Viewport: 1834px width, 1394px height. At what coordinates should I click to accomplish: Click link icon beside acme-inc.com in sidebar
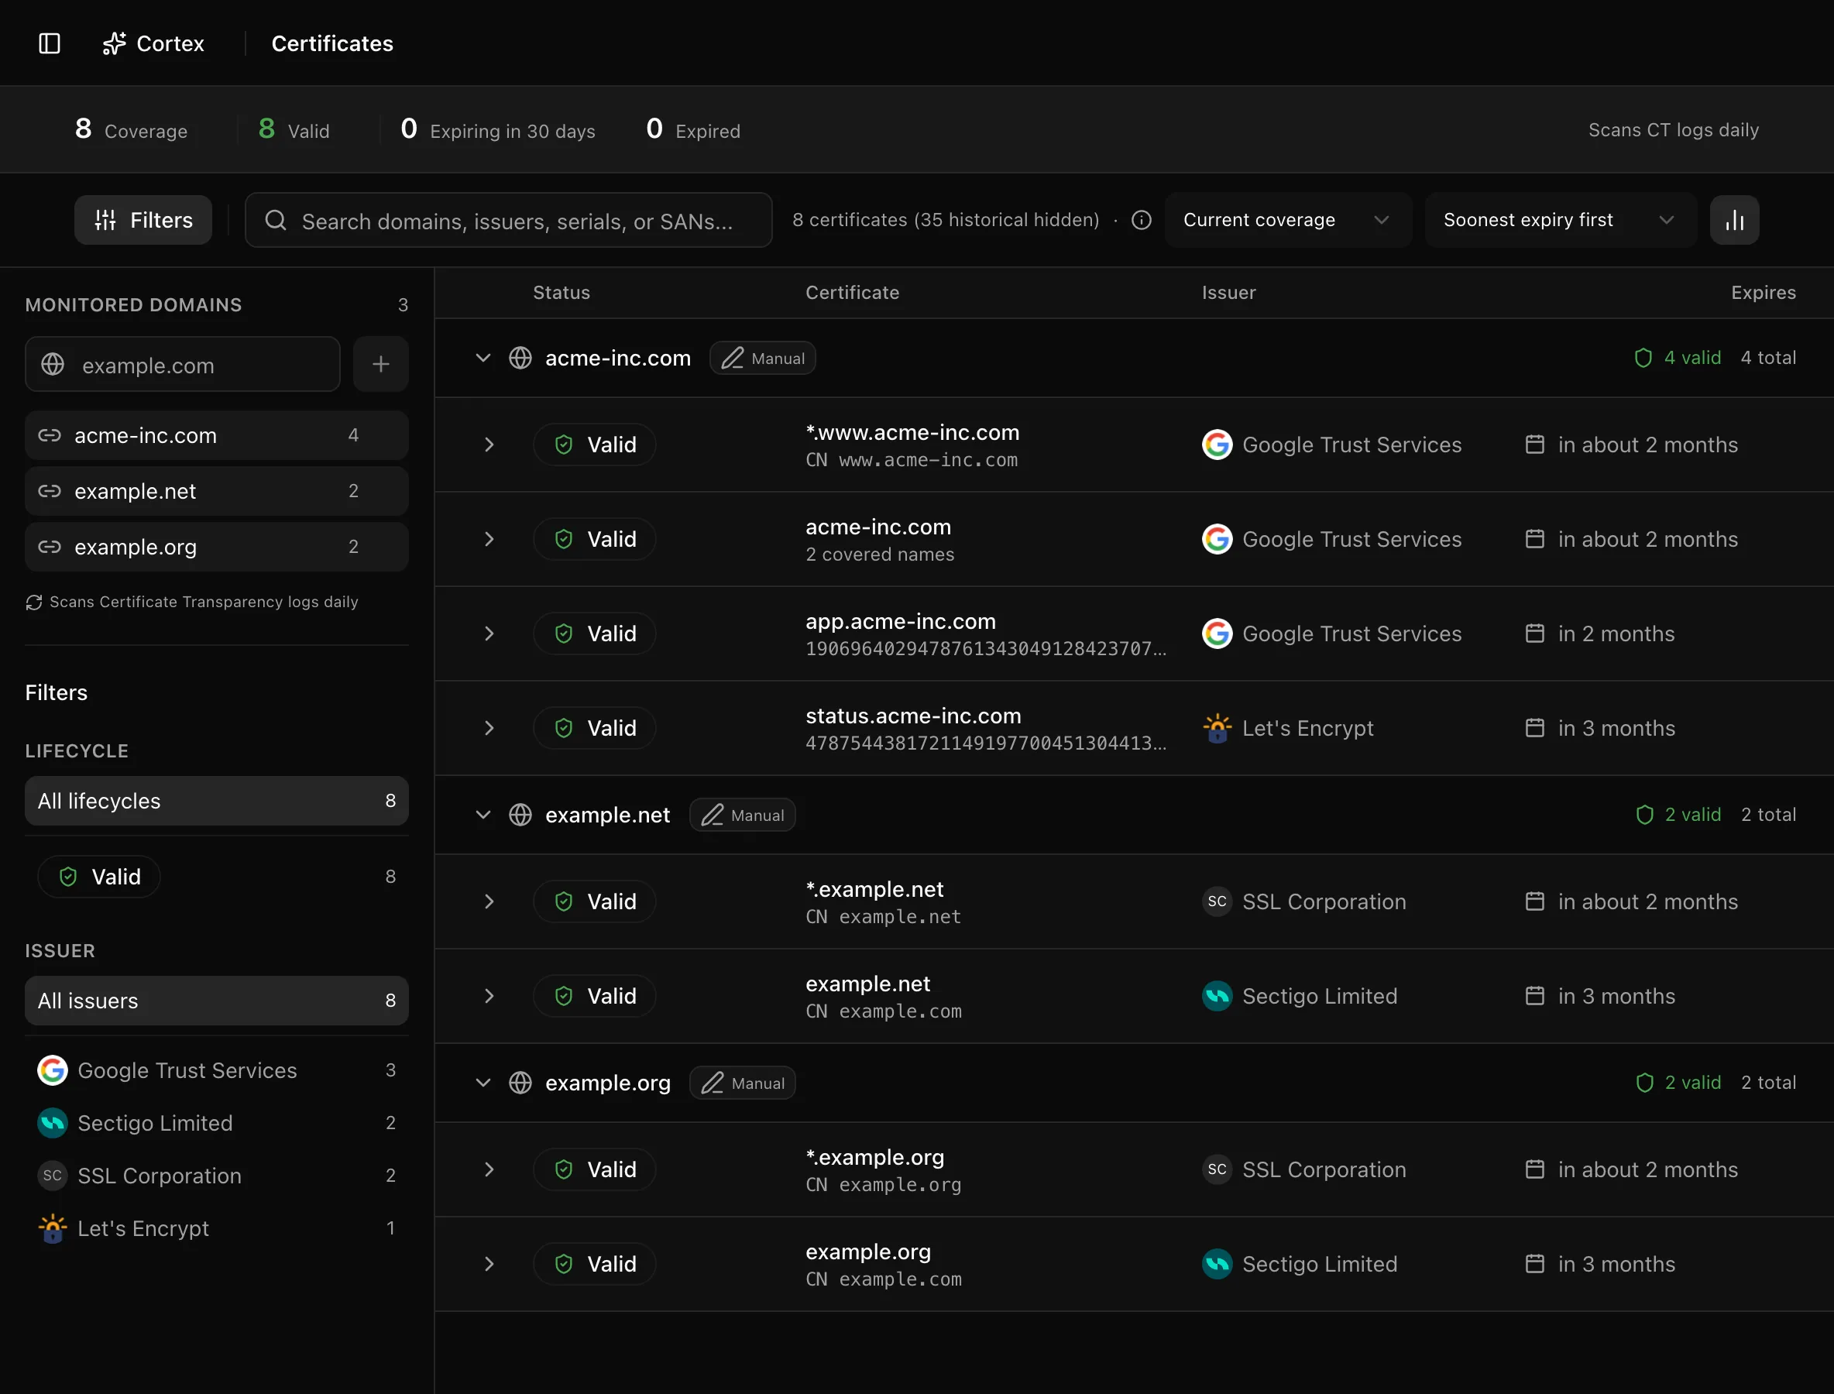50,435
